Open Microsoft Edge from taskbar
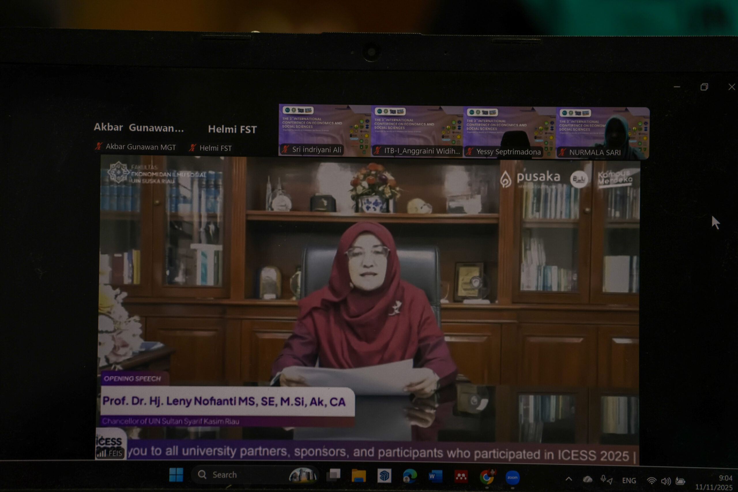Screen dimensions: 738x492 click(x=410, y=476)
